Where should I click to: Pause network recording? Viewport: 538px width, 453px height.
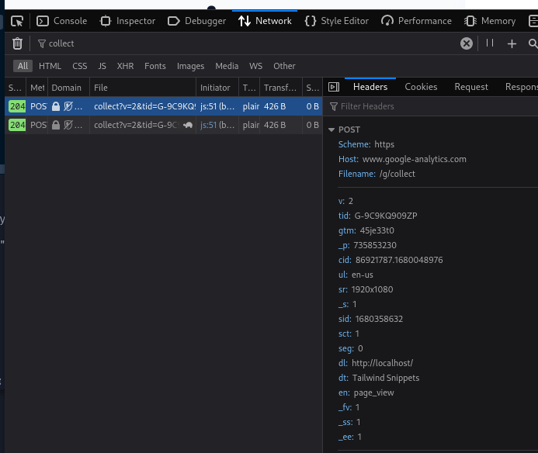(490, 43)
